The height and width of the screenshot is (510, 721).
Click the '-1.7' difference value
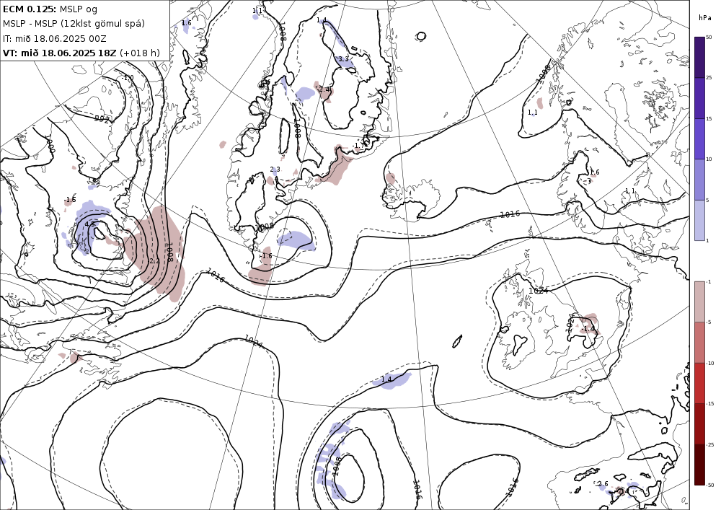tap(358, 145)
